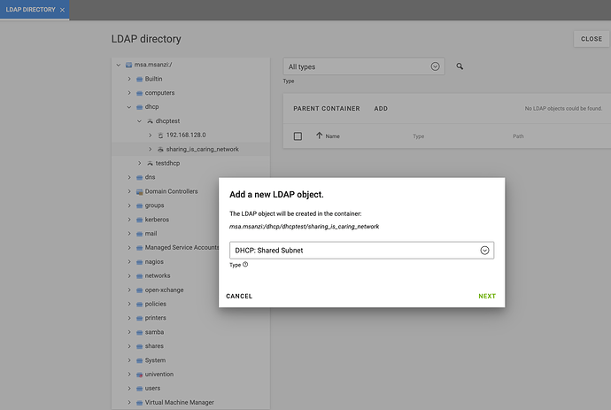
Task: Click CANCEL in the new object dialog
Action: coord(239,296)
